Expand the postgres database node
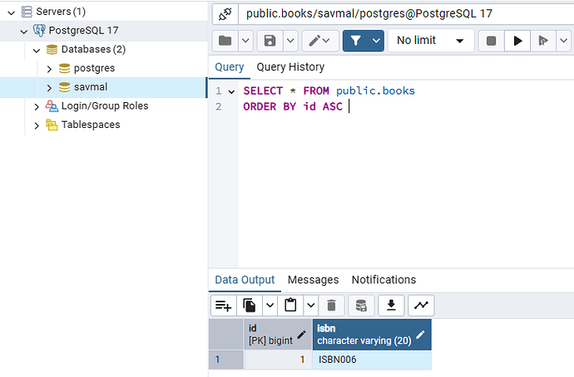Viewport: 574px width, 377px height. [49, 69]
